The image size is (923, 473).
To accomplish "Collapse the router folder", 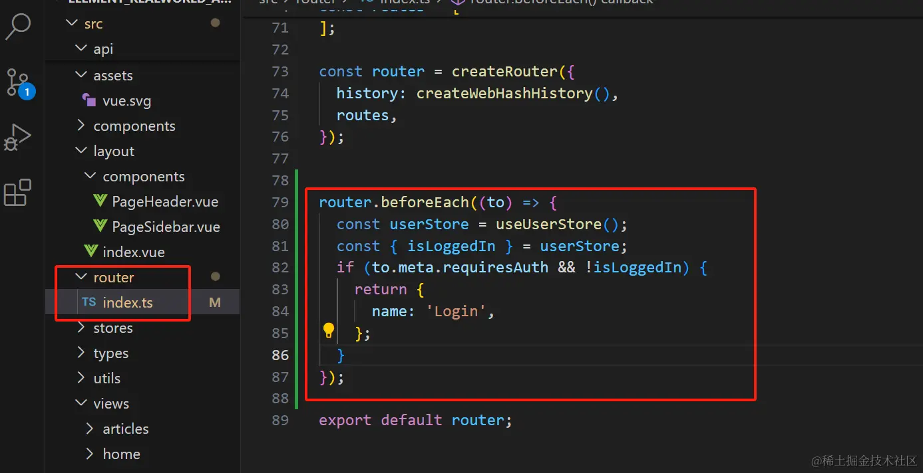I will [81, 277].
